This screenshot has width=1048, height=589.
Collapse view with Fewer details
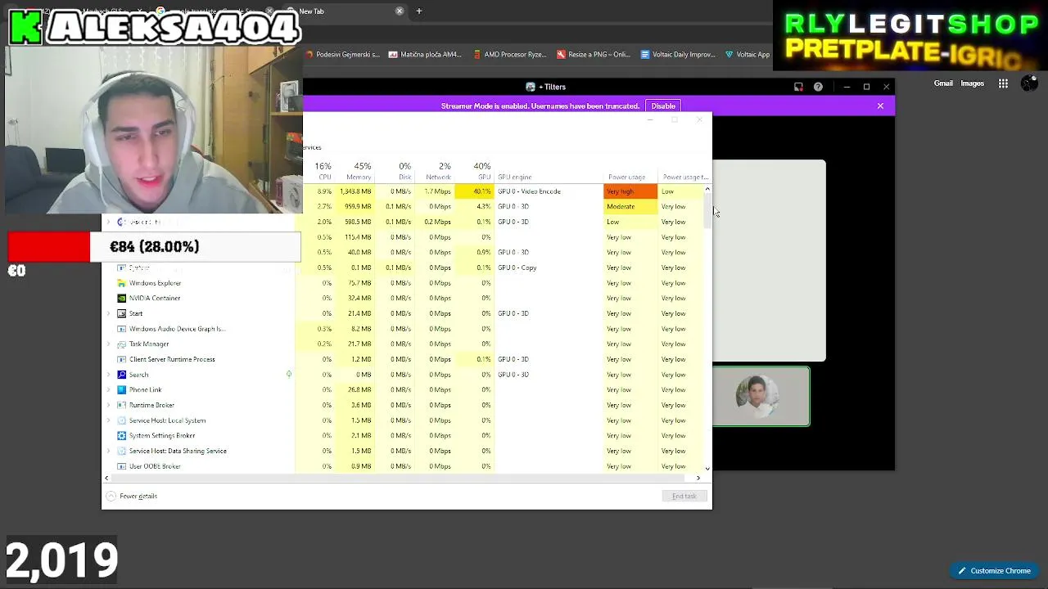click(x=131, y=496)
